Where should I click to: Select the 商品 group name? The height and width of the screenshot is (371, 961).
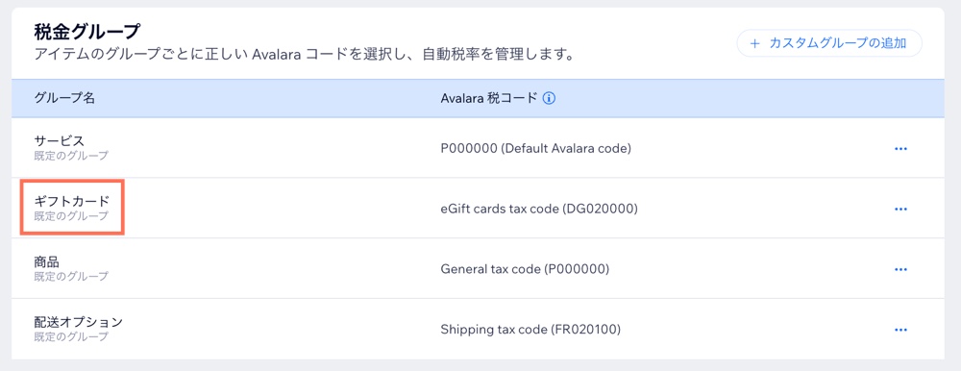tap(46, 261)
